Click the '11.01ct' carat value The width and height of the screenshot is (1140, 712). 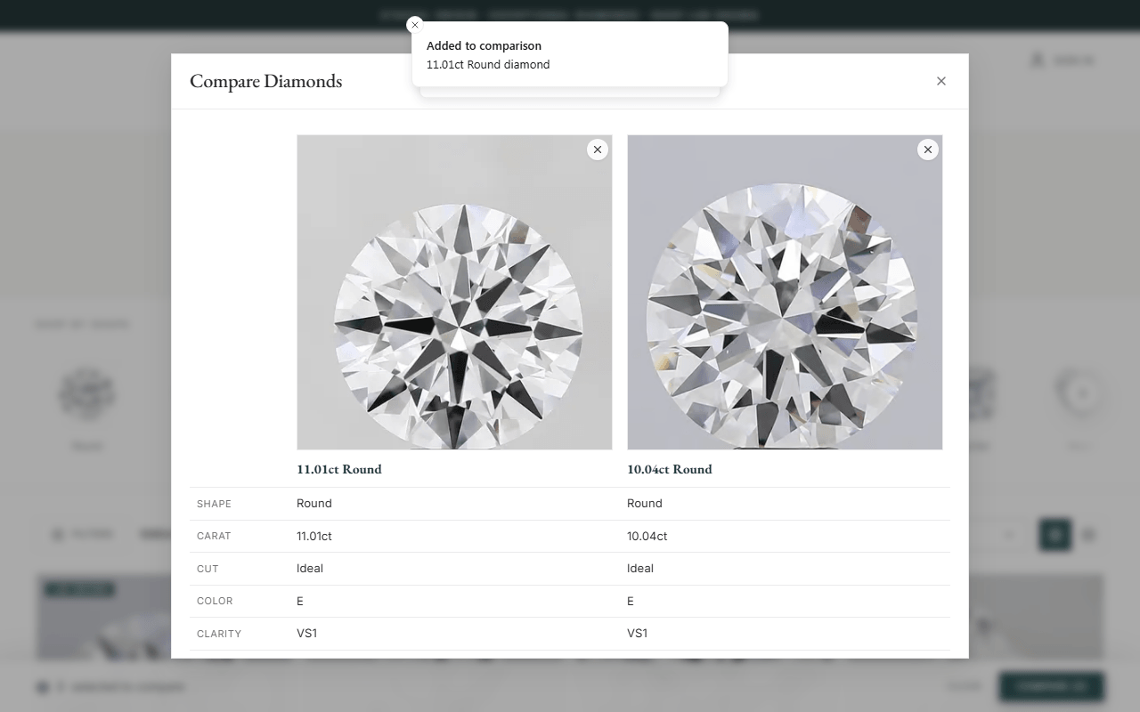coord(314,536)
